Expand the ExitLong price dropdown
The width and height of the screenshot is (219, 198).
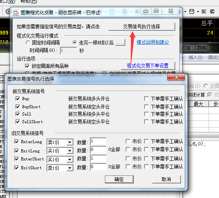tap(70, 151)
